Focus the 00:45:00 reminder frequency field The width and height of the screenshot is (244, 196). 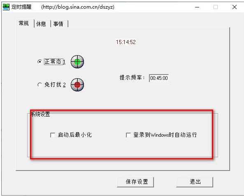(x=159, y=78)
